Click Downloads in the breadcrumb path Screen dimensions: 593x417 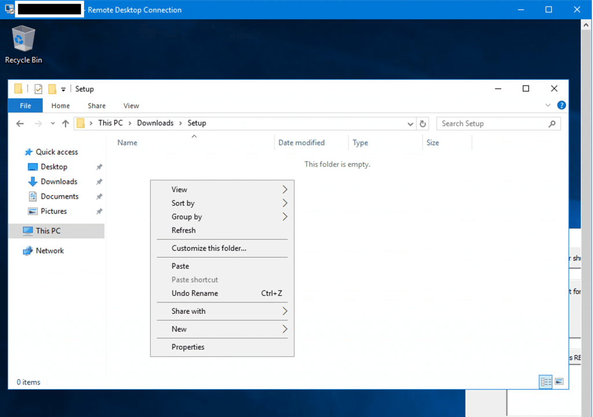tap(155, 123)
